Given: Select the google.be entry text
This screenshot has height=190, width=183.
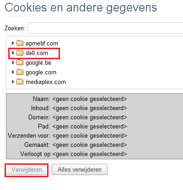Looking at the screenshot, I should point(38,63).
